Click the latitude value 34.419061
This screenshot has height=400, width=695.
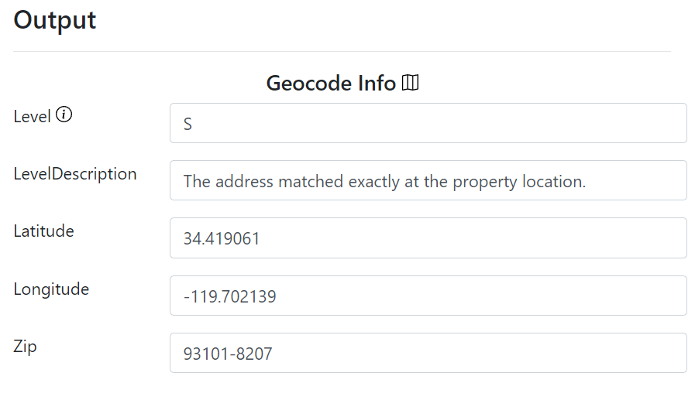[x=221, y=238]
